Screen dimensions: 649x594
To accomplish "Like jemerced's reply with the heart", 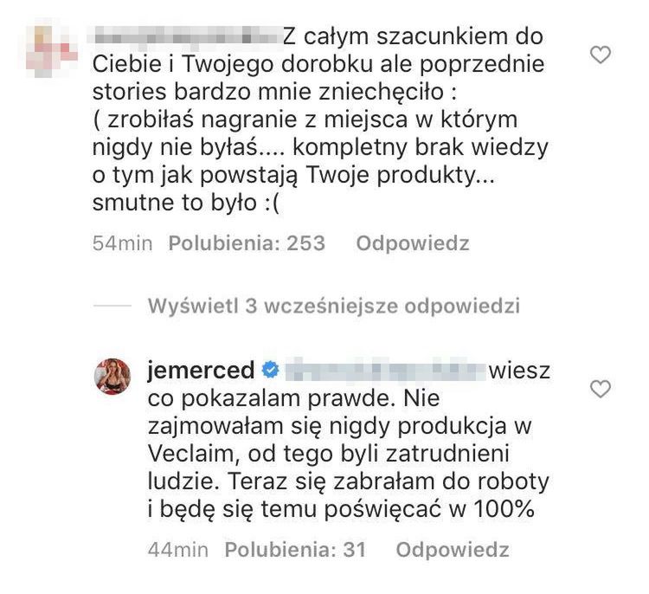I will (x=599, y=391).
